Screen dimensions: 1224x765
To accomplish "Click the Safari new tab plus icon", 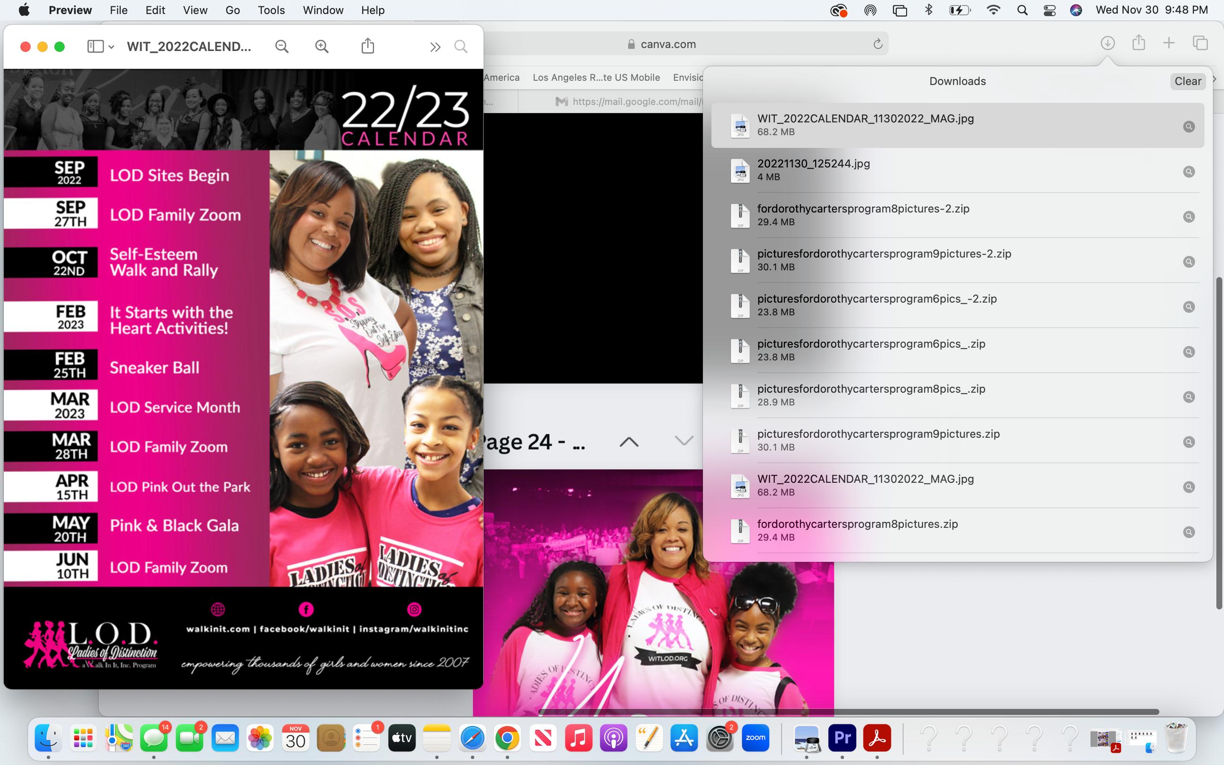I will [1169, 43].
